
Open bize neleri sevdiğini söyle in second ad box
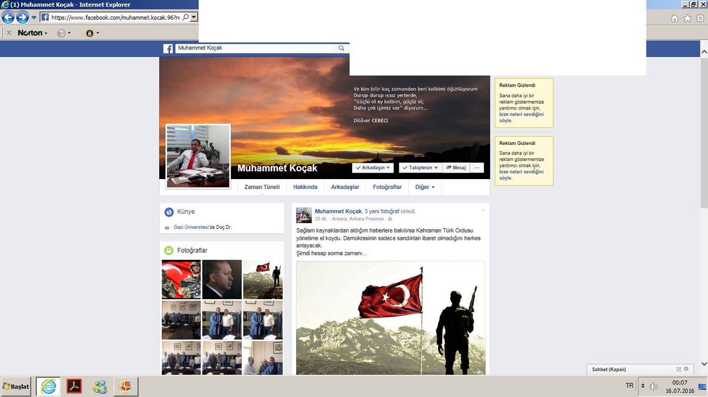(522, 175)
